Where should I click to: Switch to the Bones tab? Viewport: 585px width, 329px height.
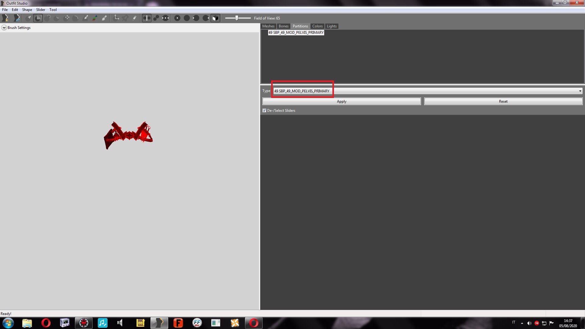pos(283,26)
